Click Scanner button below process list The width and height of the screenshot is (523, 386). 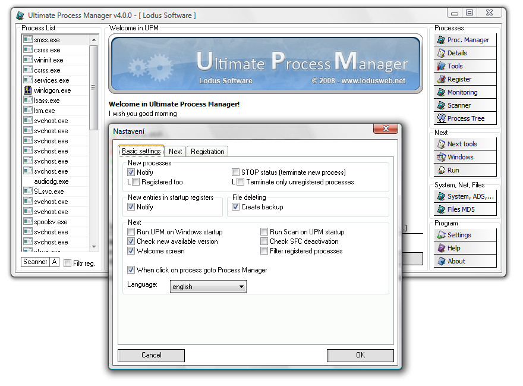pyautogui.click(x=35, y=262)
